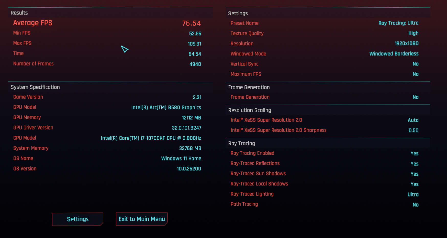Click the Frame Generation No value
This screenshot has height=238, width=447.
point(416,97)
